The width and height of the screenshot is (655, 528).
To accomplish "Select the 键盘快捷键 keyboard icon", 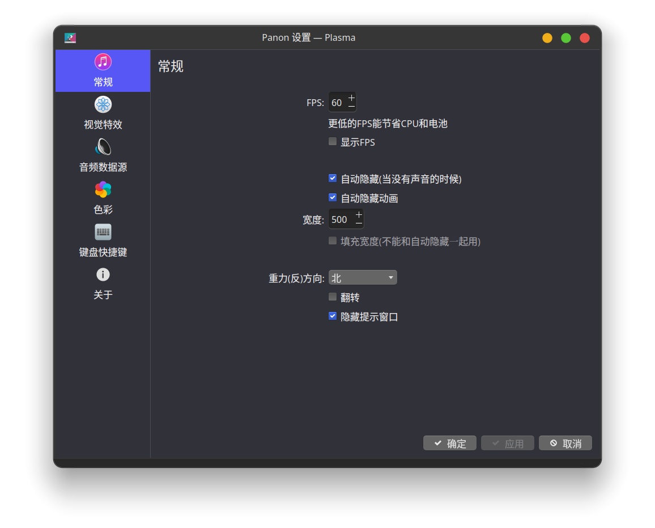I will coord(103,232).
